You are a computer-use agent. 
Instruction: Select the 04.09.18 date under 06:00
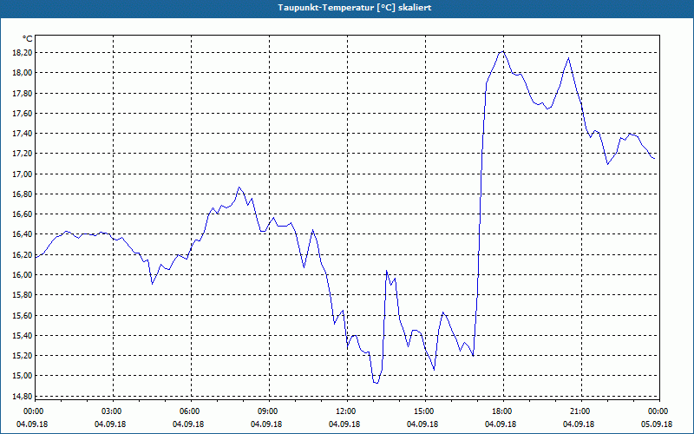(x=188, y=424)
